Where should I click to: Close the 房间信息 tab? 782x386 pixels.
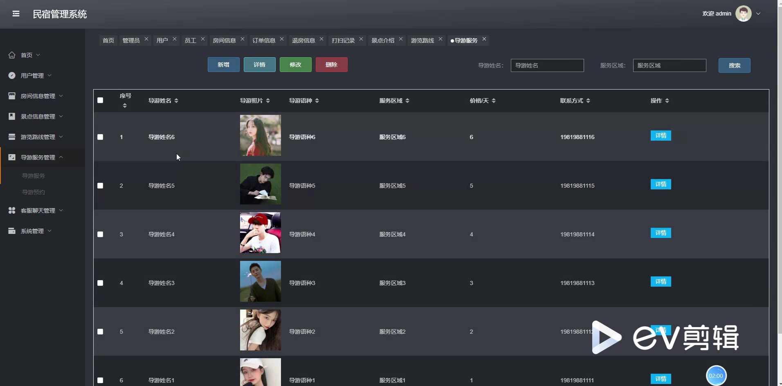(243, 39)
